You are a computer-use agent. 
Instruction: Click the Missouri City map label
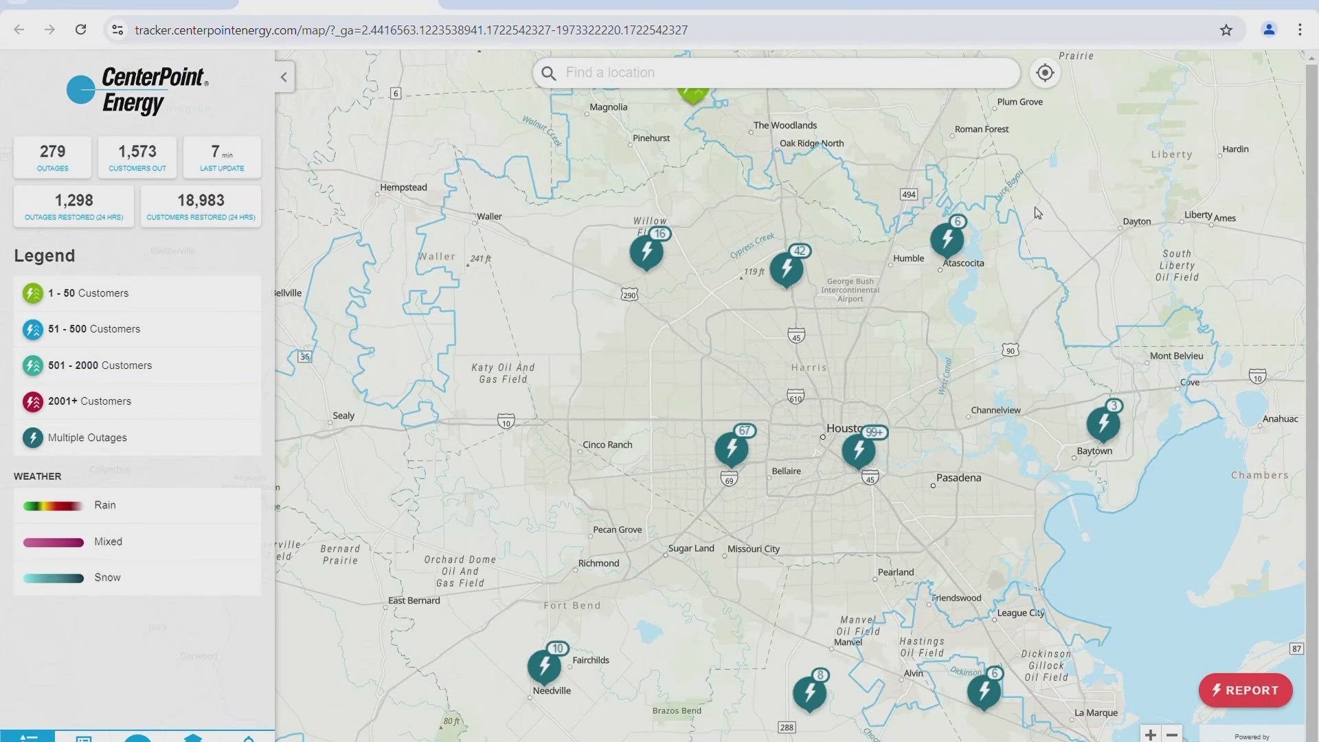pos(754,549)
